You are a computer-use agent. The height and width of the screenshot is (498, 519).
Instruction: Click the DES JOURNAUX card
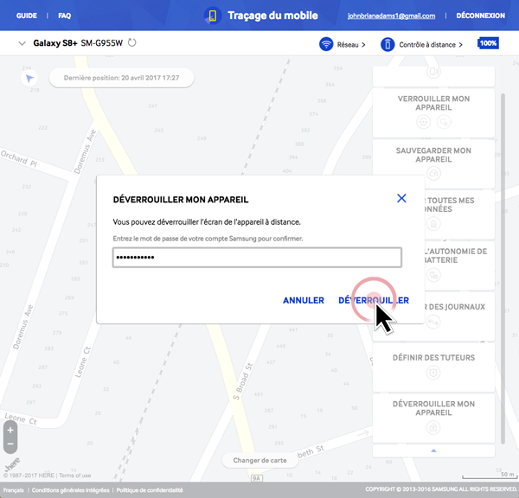tap(459, 316)
